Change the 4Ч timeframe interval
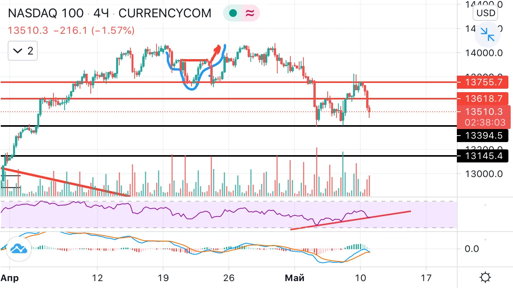This screenshot has height=288, width=513. click(101, 13)
